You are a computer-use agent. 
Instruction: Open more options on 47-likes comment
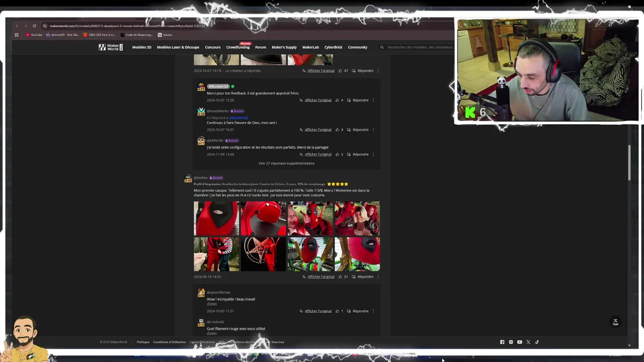[378, 71]
